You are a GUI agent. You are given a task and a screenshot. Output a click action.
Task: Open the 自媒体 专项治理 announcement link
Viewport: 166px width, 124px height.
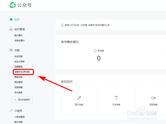[87, 25]
